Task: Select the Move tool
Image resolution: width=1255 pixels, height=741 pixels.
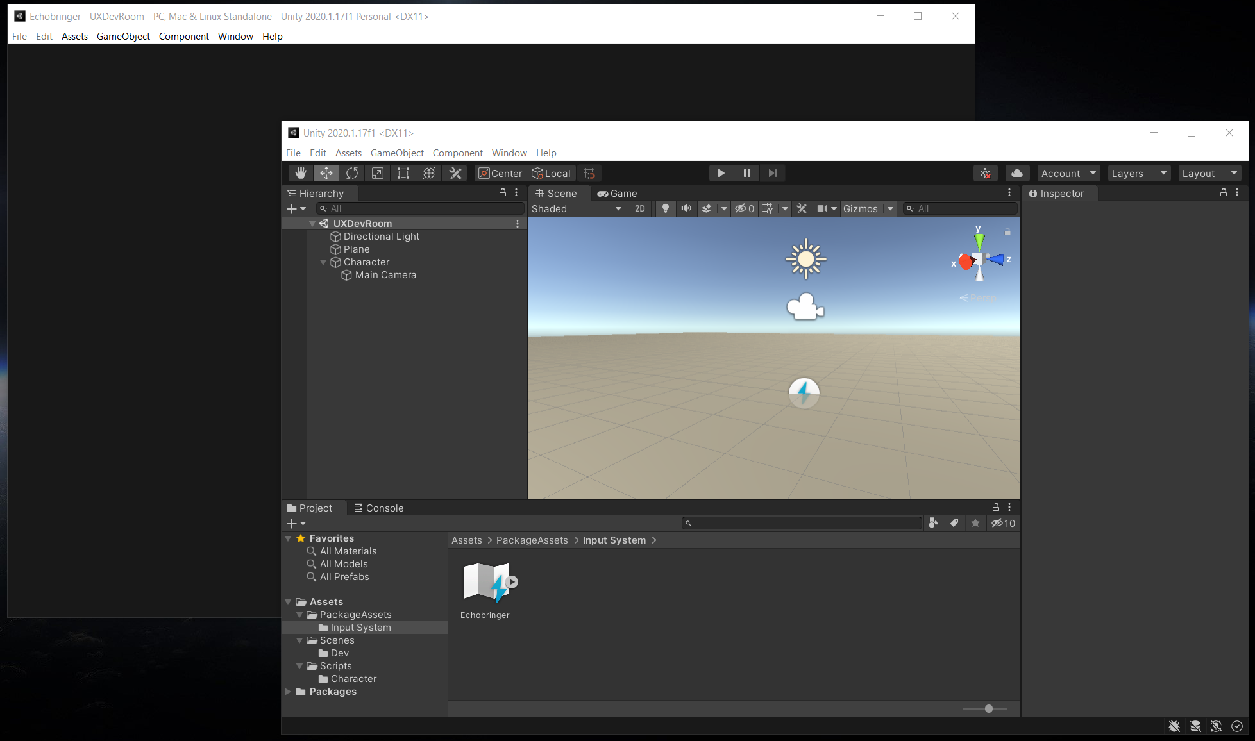Action: pos(326,173)
